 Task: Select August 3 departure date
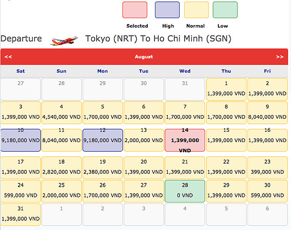pos(20,112)
